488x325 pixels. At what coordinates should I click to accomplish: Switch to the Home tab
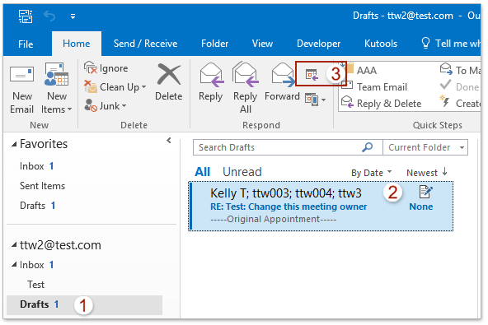coord(76,44)
